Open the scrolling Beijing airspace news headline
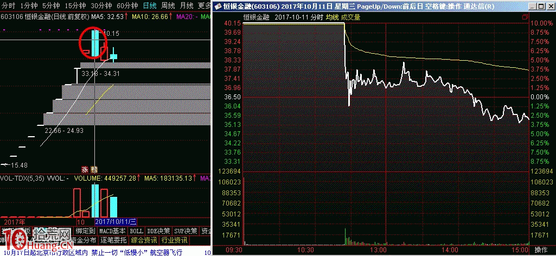 94,252
